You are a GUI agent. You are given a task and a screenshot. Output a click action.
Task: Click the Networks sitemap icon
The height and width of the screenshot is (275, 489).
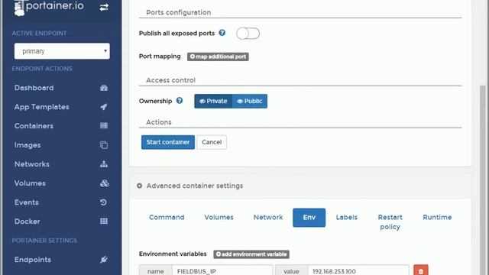click(x=104, y=164)
